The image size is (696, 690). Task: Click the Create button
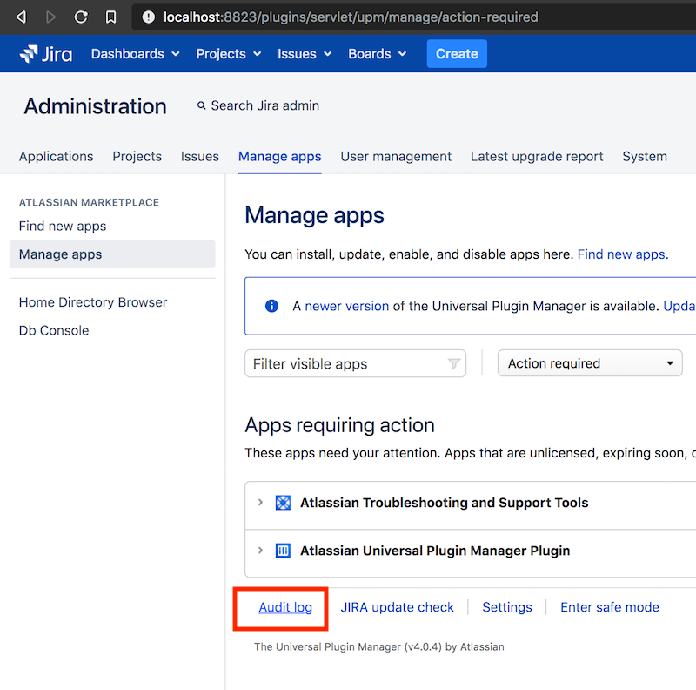(x=457, y=54)
